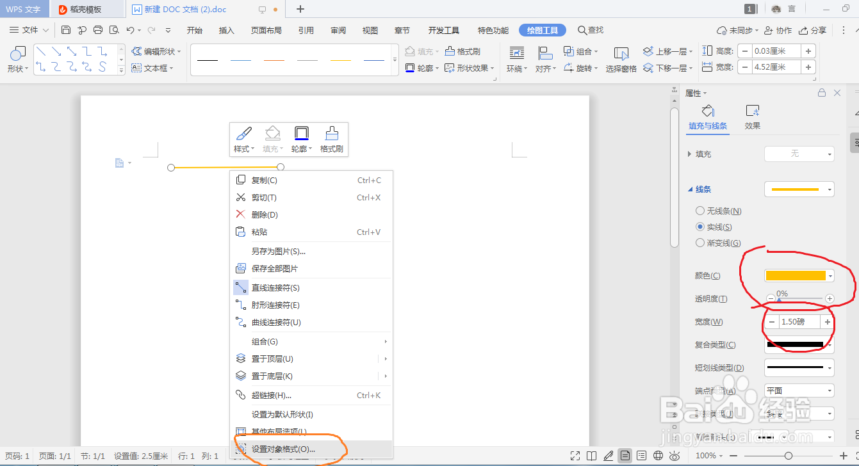Click 下移一层 send backward button
This screenshot has width=859, height=466.
tap(668, 68)
